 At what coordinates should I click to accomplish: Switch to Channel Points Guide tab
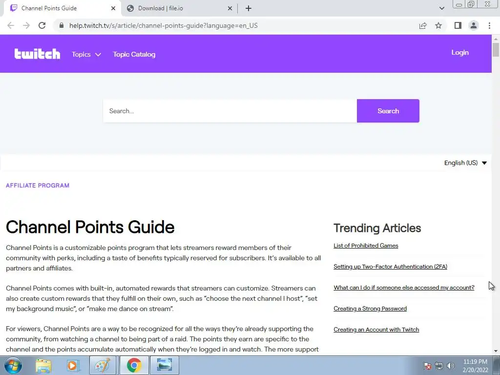[62, 8]
